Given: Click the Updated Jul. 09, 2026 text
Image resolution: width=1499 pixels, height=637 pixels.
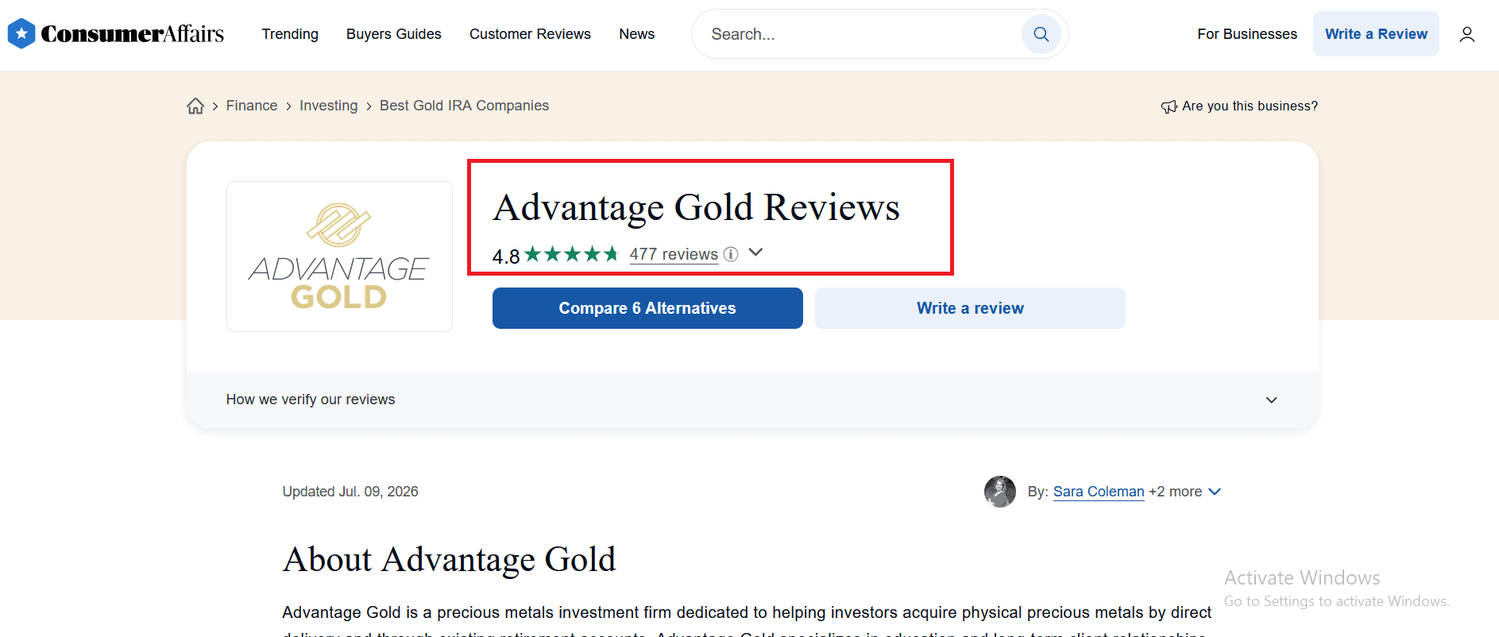Looking at the screenshot, I should pos(350,492).
